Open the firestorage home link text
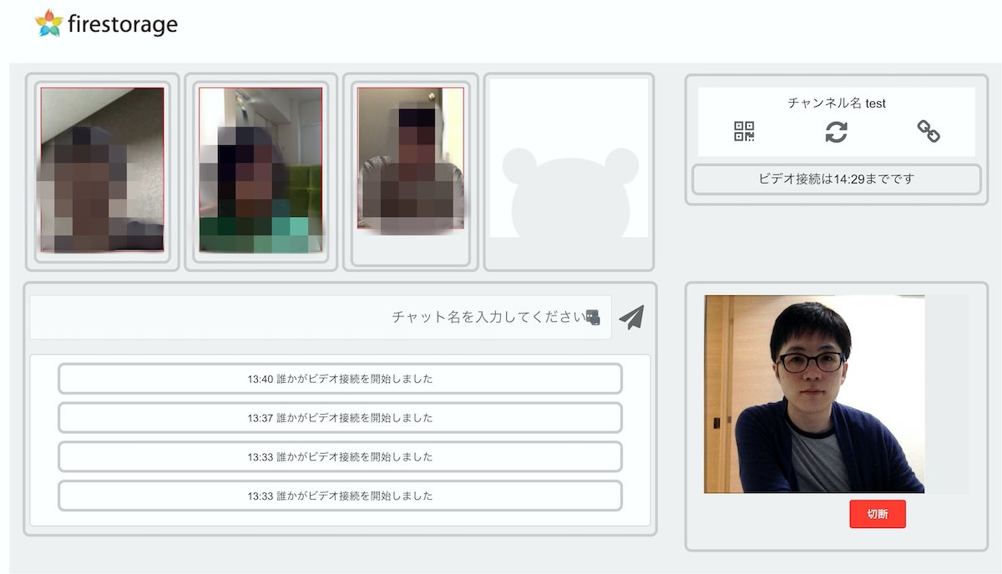The width and height of the screenshot is (1002, 574). tap(124, 24)
